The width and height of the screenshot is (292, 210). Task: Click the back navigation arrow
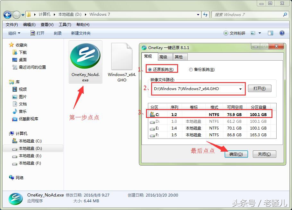pos(7,14)
